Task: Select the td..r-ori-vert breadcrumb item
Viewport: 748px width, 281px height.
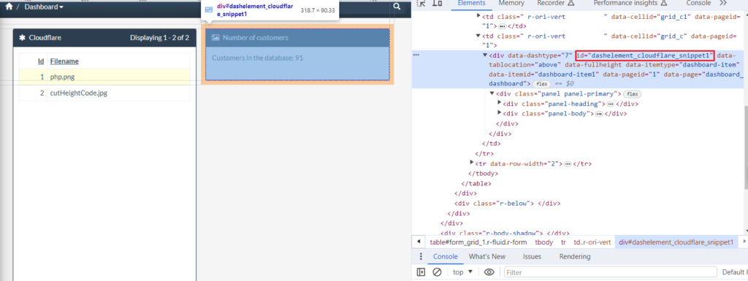Action: pyautogui.click(x=592, y=242)
